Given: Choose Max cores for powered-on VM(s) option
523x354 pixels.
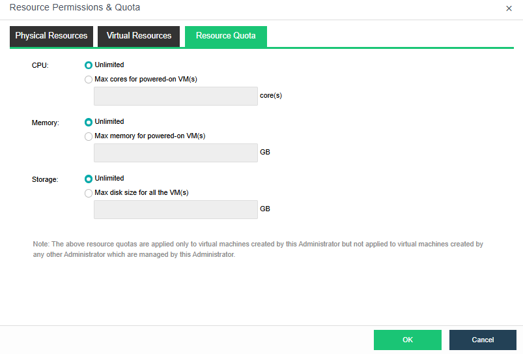Looking at the screenshot, I should coord(89,80).
